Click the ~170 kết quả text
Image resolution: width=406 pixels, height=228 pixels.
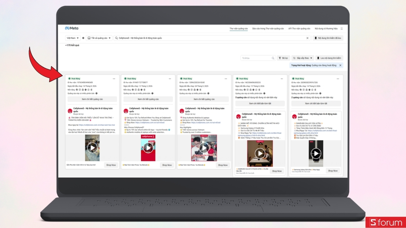[72, 45]
